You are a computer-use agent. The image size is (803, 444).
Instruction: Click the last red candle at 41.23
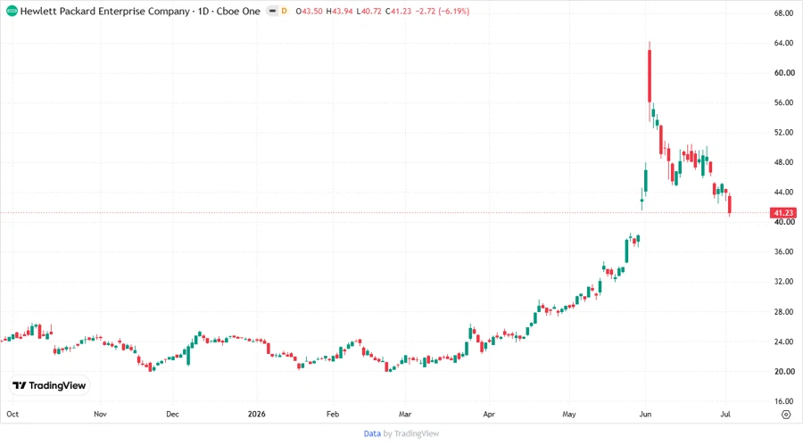(x=730, y=204)
